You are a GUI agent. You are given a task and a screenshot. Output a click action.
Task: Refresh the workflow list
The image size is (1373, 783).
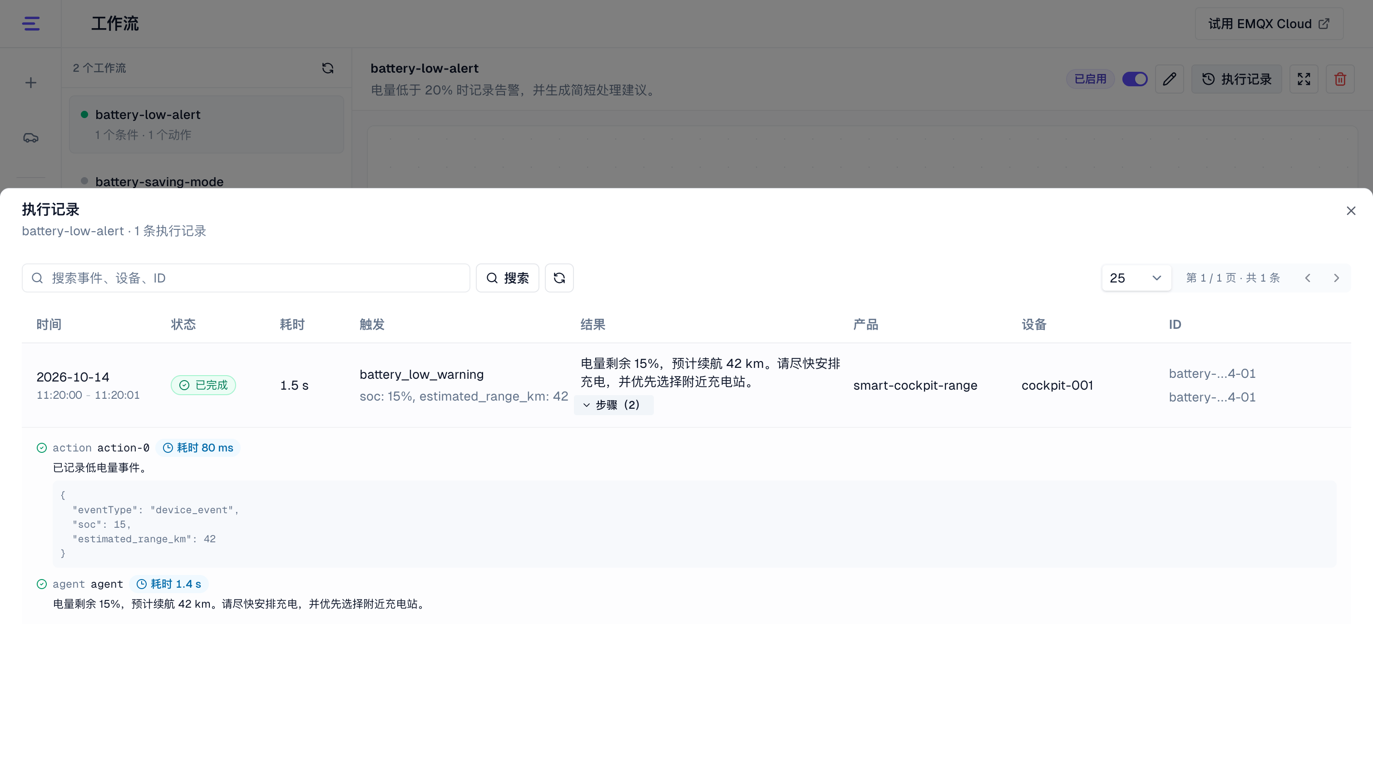(327, 68)
